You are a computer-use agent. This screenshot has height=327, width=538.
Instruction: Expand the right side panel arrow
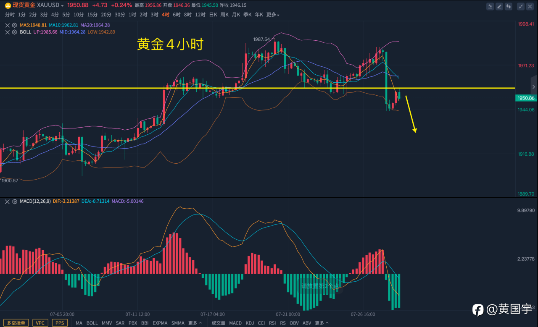click(x=534, y=87)
